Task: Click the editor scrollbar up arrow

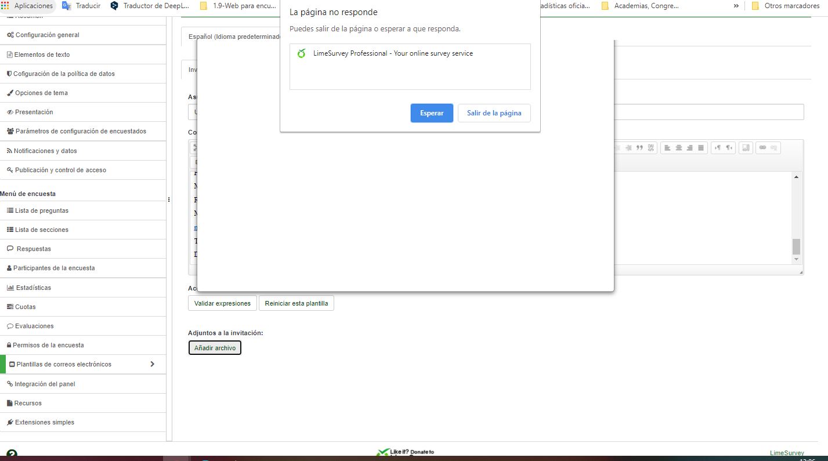Action: pyautogui.click(x=796, y=177)
